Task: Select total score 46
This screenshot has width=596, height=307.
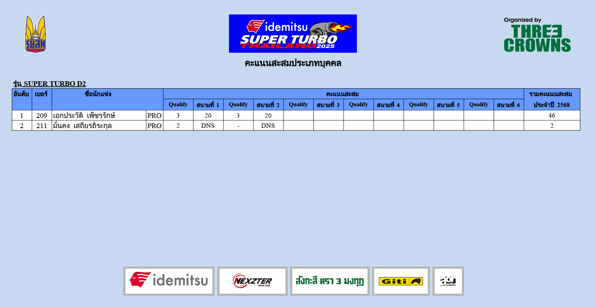Action: 552,115
